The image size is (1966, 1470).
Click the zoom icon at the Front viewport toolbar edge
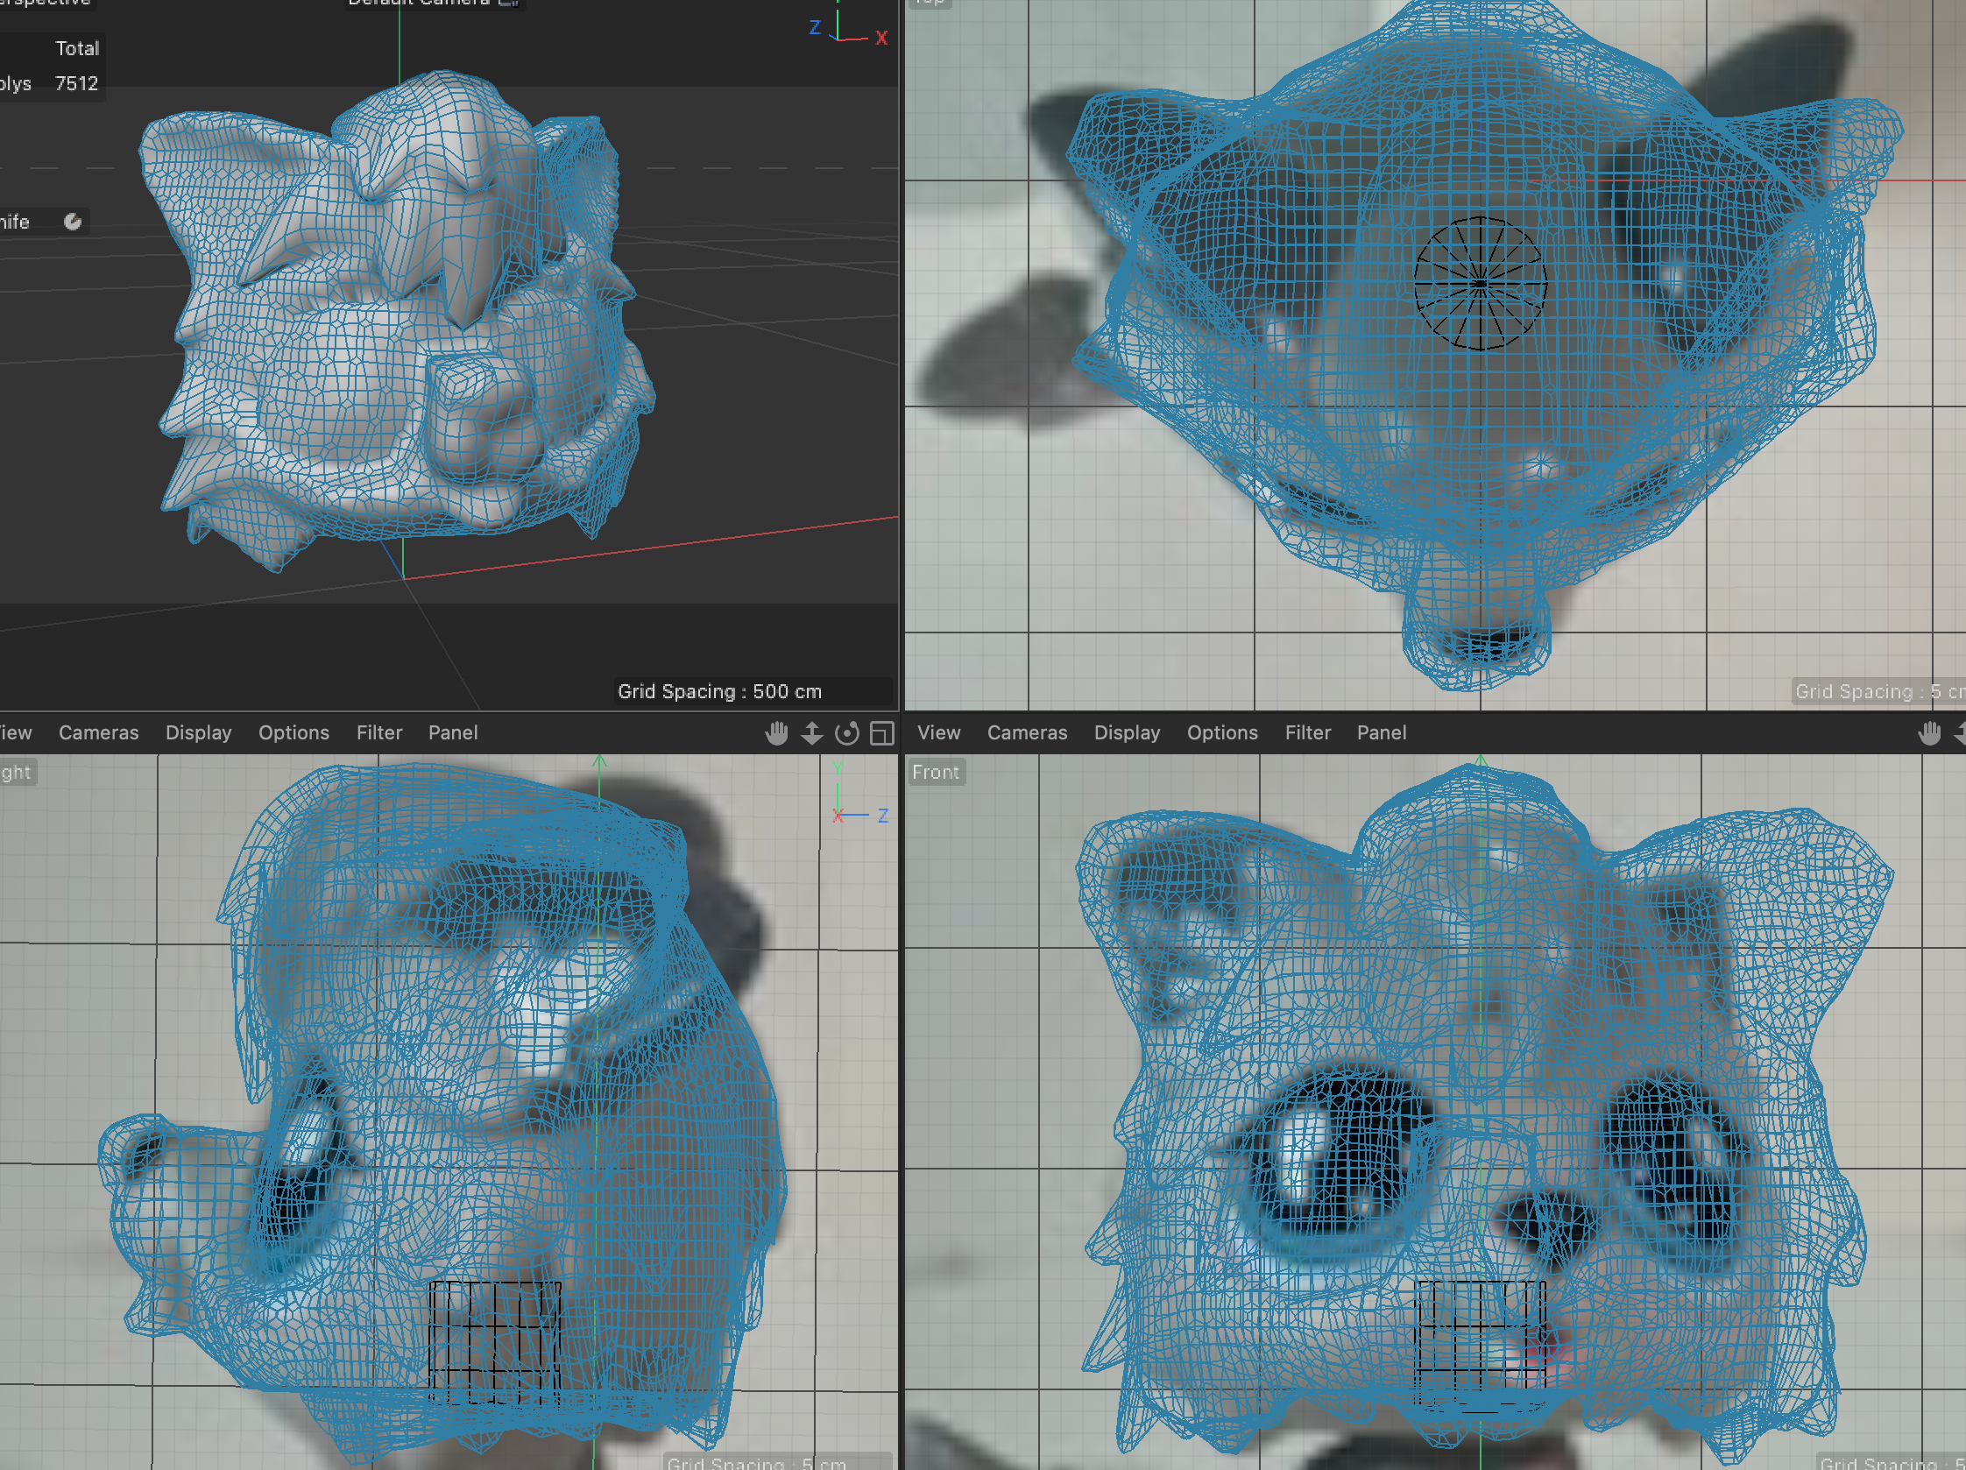click(1962, 733)
